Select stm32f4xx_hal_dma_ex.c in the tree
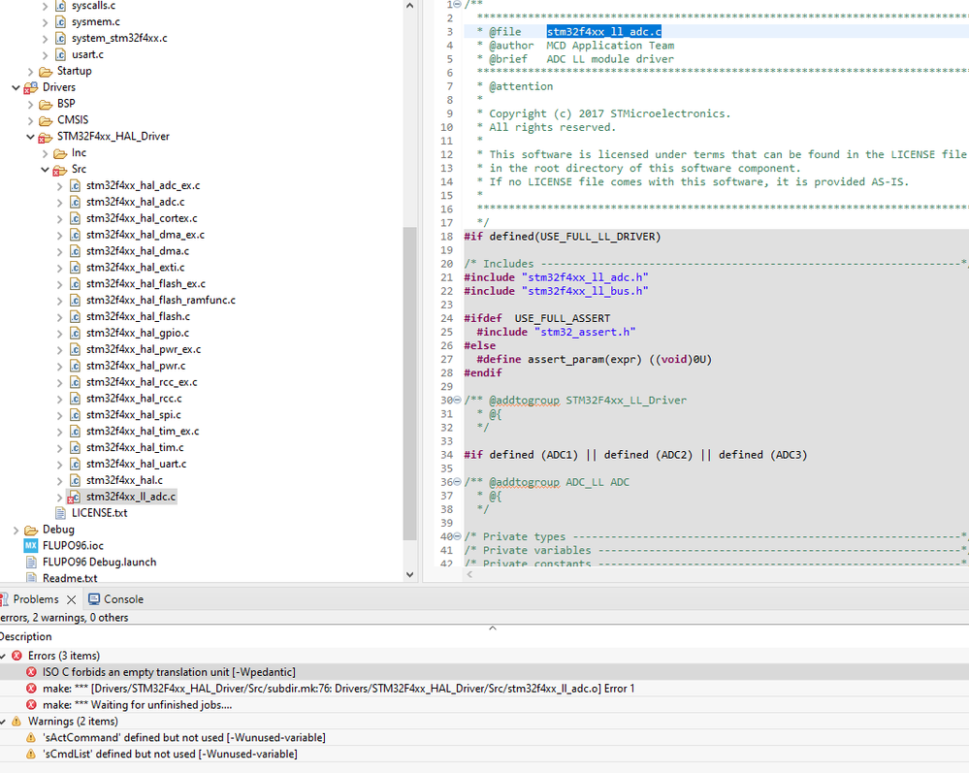Screen dimensions: 969x773 point(145,235)
